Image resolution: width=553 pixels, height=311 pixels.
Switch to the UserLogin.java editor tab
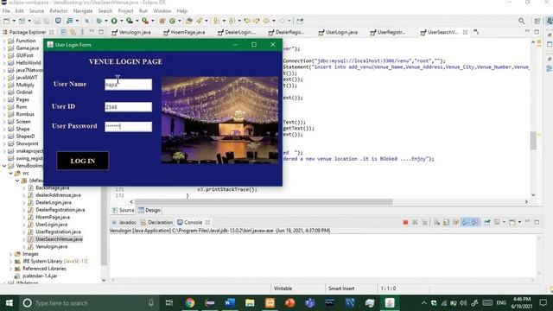pos(338,32)
